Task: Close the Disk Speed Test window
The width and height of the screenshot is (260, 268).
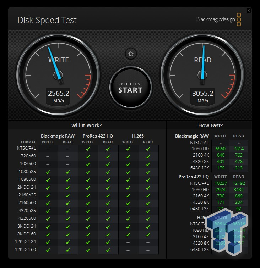Action: tap(249, 11)
